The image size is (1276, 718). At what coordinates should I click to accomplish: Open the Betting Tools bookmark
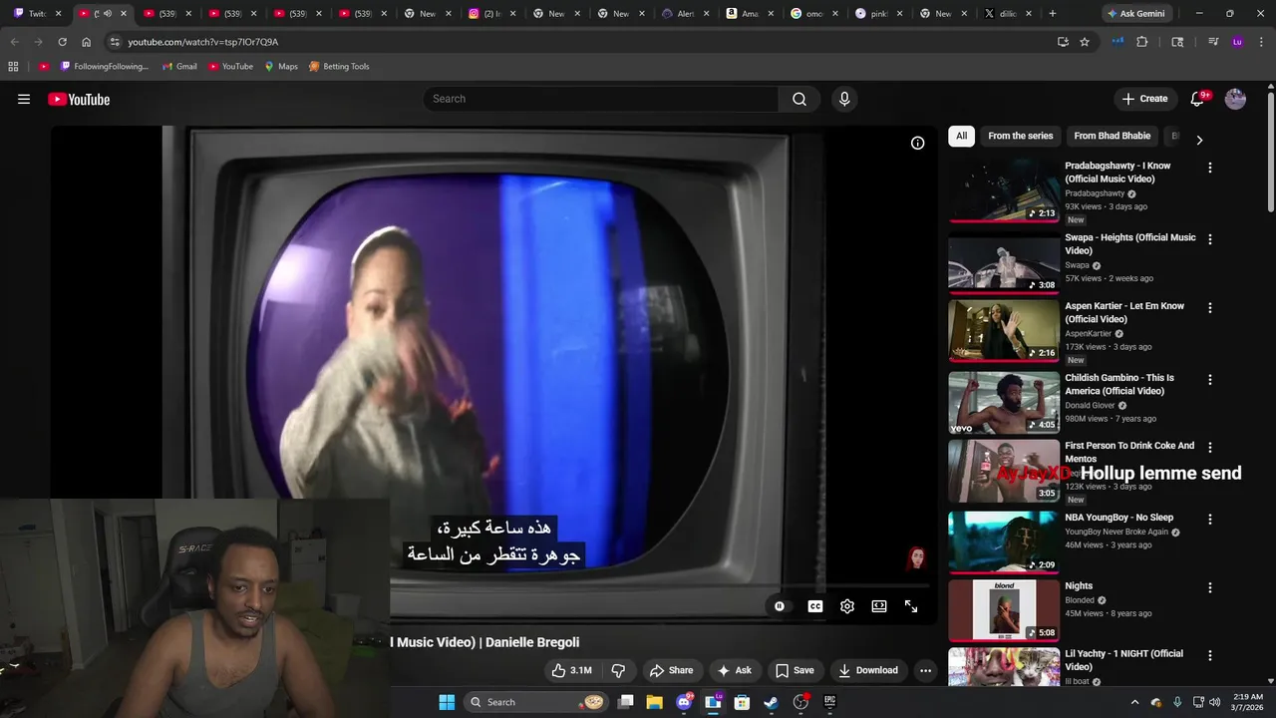(339, 67)
